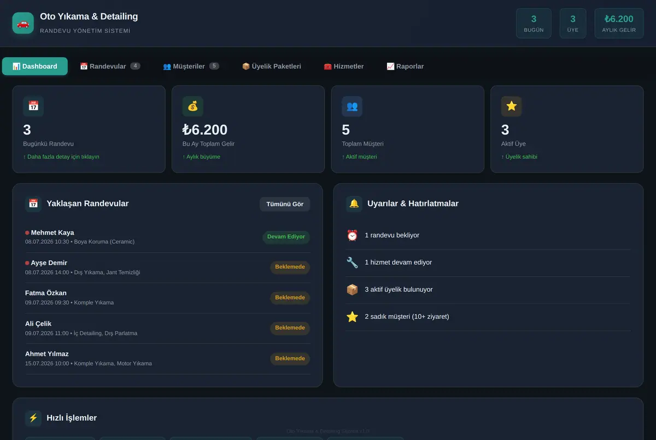Click the bell icon beside Uyarılar & Hatırlatmalar
Image resolution: width=656 pixels, height=440 pixels.
(x=354, y=204)
